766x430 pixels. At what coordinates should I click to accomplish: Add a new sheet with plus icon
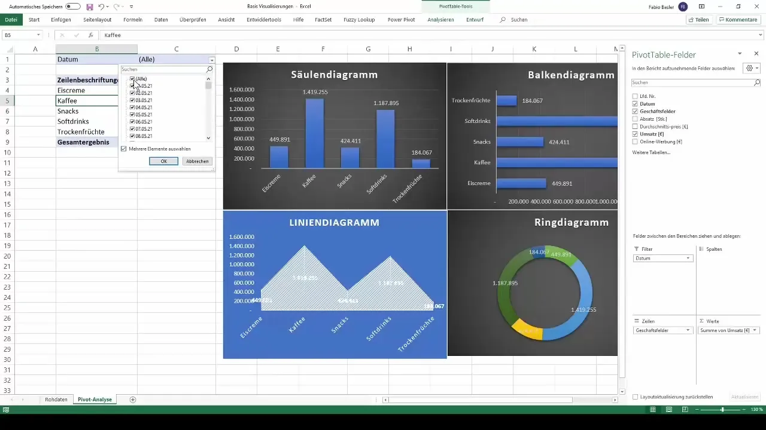(x=133, y=399)
